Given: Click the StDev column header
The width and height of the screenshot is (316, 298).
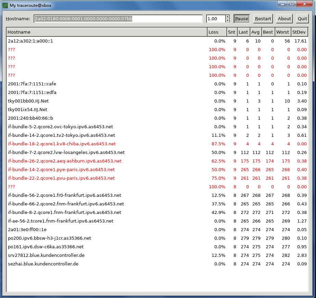Looking at the screenshot, I should [299, 32].
